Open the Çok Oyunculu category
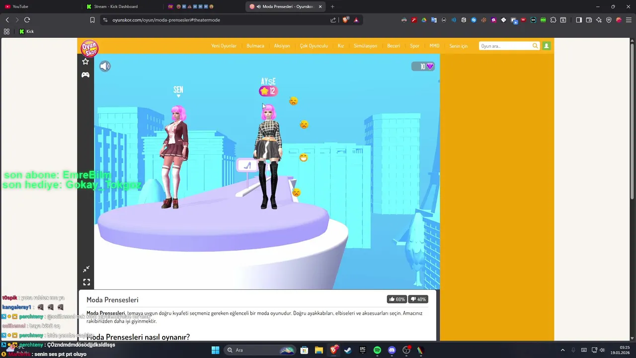This screenshot has width=636, height=358. 314,46
